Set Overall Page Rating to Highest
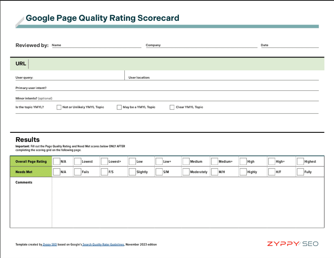This screenshot has height=258, width=334. click(300, 161)
